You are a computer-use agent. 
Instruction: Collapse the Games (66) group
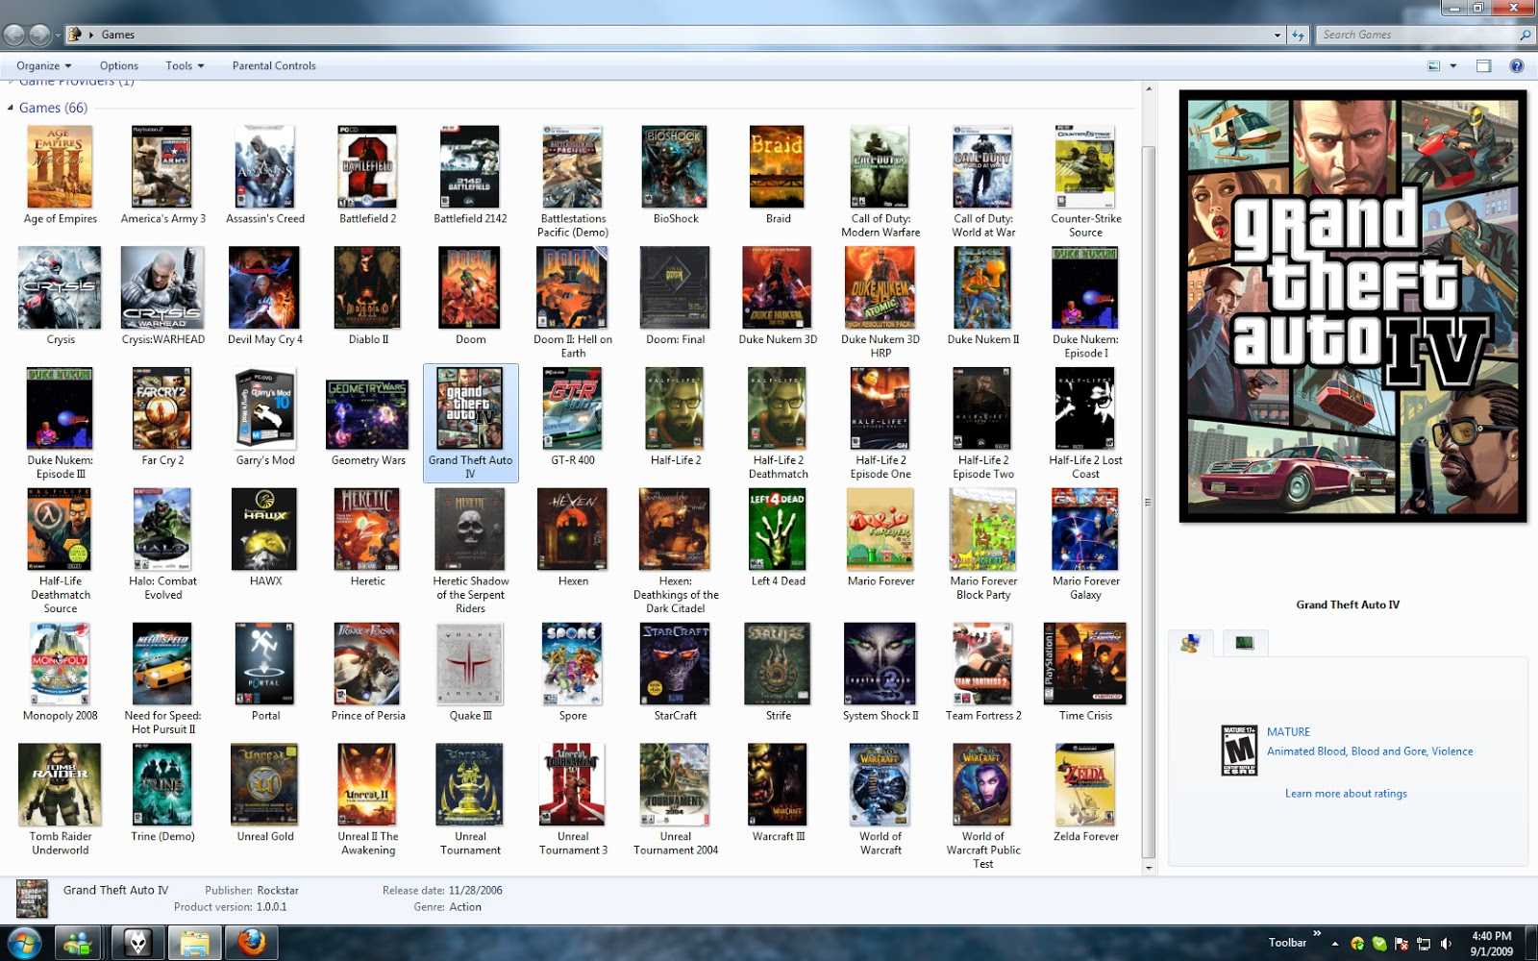[11, 108]
